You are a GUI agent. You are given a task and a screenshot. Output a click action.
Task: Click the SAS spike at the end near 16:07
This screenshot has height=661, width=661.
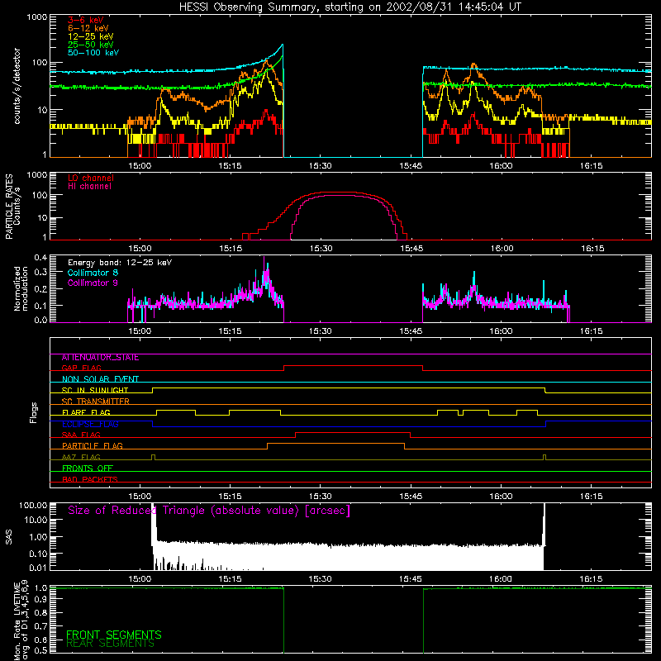point(544,525)
